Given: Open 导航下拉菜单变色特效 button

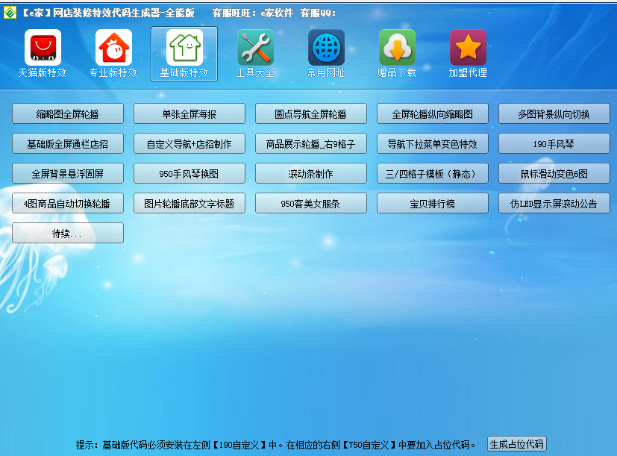Looking at the screenshot, I should click(x=433, y=144).
